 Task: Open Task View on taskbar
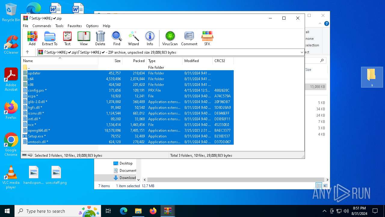pos(108,211)
